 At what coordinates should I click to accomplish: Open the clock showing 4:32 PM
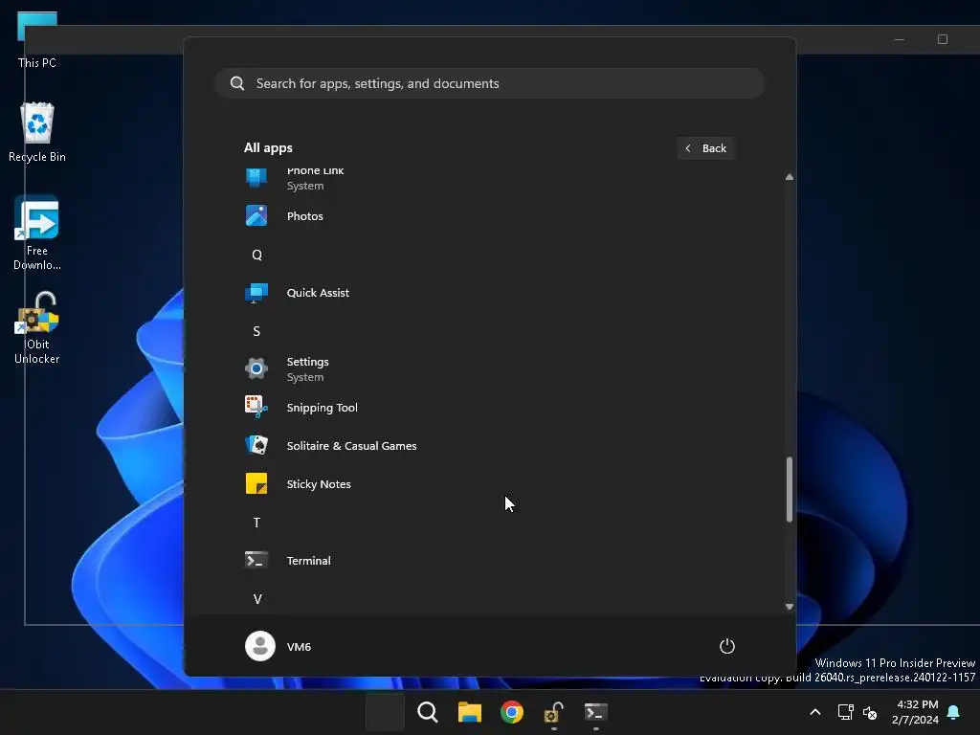[x=915, y=712]
